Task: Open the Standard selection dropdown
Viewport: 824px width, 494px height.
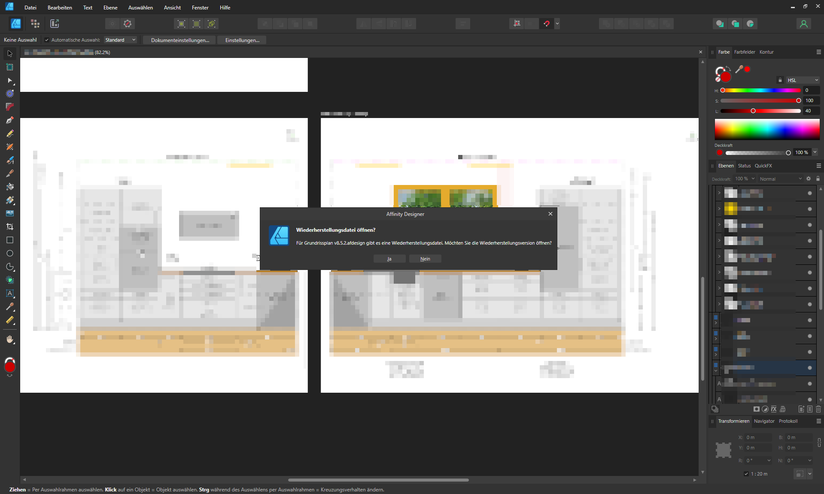Action: pos(120,40)
